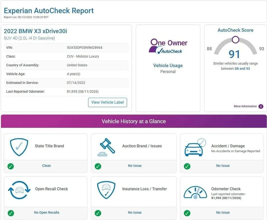Image resolution: width=267 pixels, height=220 pixels.
Task: Click the Auction Brand / Issues label
Action: click(x=142, y=146)
